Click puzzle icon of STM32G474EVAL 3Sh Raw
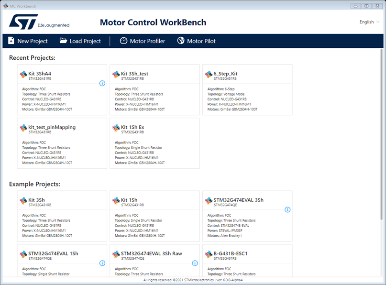Screen dimensions: 386x285 click(116, 254)
